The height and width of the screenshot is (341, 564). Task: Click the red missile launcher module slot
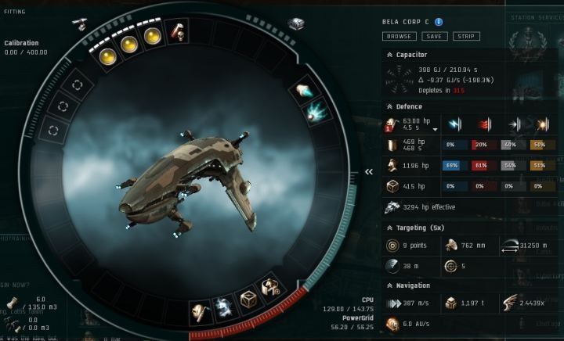pyautogui.click(x=178, y=32)
